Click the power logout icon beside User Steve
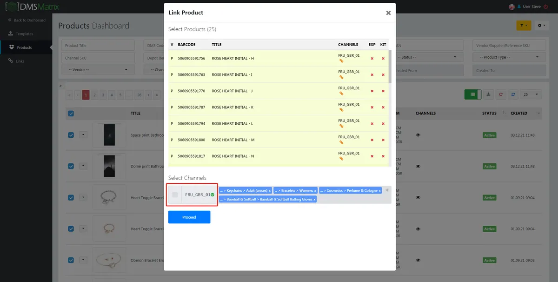 point(546,7)
